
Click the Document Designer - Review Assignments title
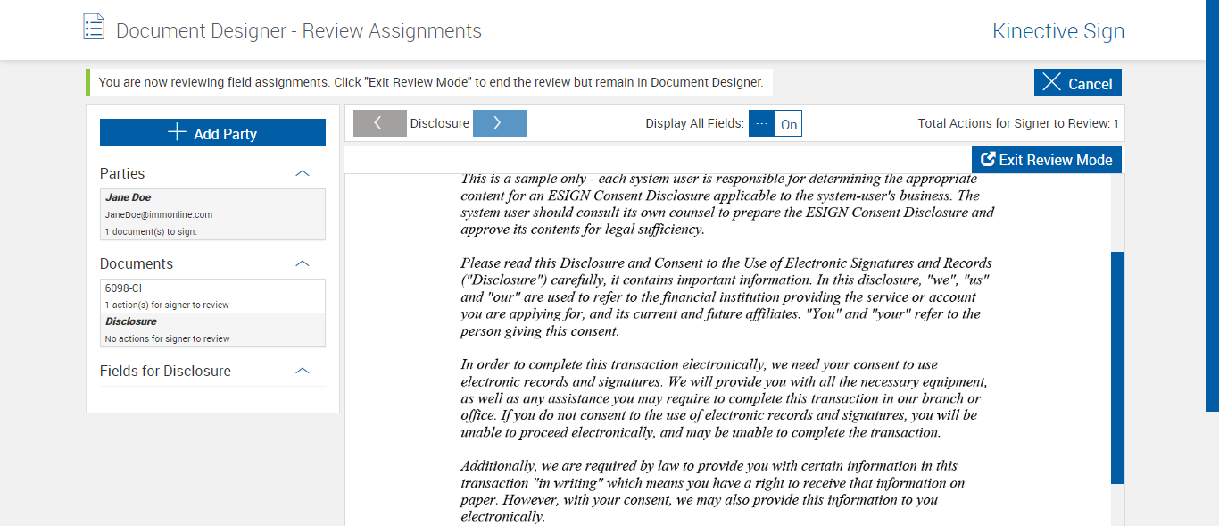pos(299,31)
